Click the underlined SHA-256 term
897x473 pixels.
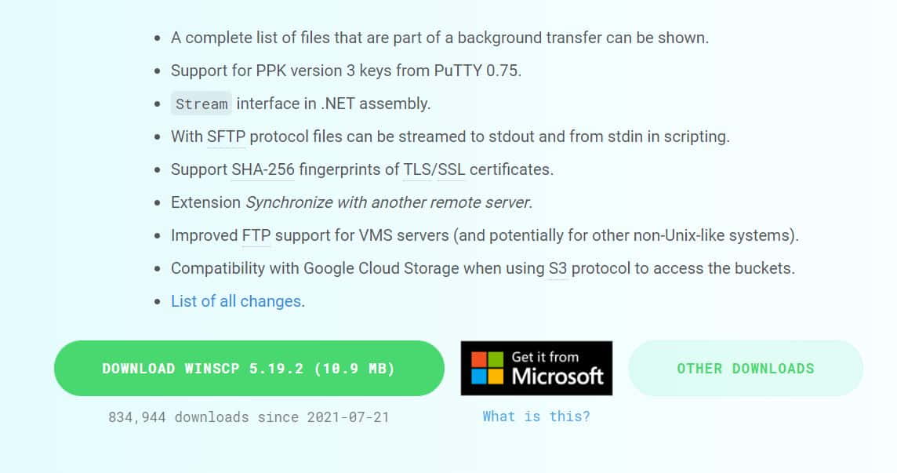pyautogui.click(x=263, y=169)
